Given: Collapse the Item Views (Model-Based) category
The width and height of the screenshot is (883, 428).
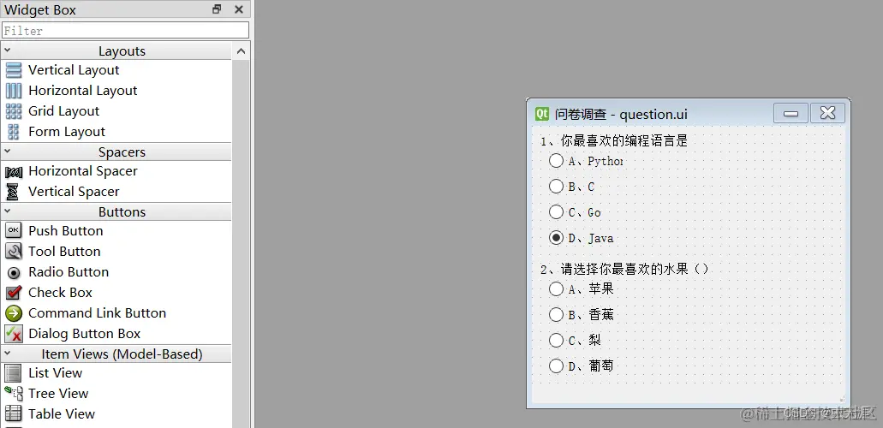Looking at the screenshot, I should [x=8, y=354].
